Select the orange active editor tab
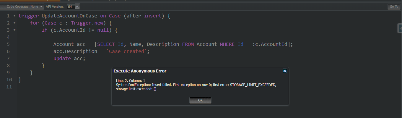This screenshot has height=118, width=402. (30, 1)
